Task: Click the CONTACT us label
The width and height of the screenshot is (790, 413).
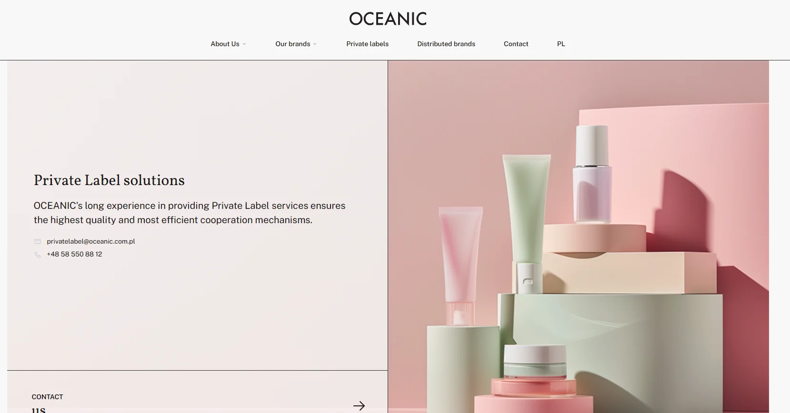Action: click(47, 403)
